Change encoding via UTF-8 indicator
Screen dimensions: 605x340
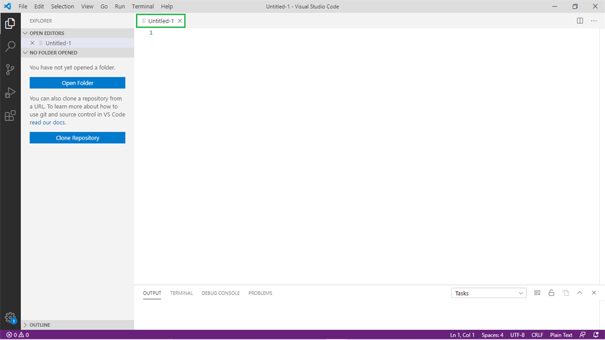518,335
